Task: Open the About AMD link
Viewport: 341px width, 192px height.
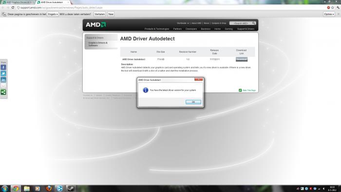Action: coord(196,23)
